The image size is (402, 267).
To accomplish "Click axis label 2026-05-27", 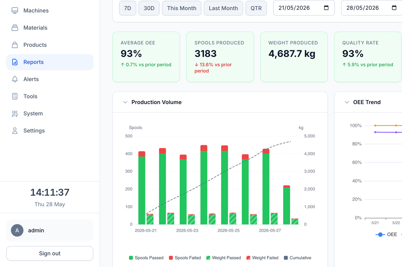I will (270, 231).
